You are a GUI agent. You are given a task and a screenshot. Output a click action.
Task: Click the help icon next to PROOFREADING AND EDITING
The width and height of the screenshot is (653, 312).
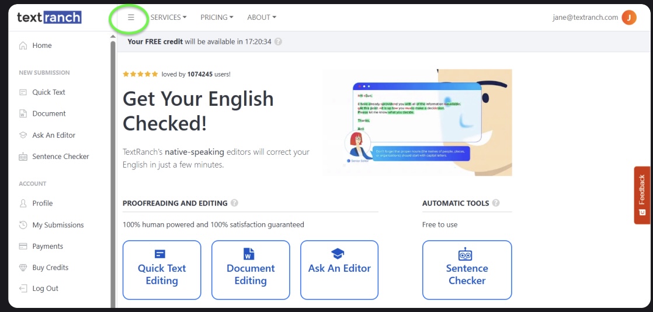pyautogui.click(x=234, y=203)
